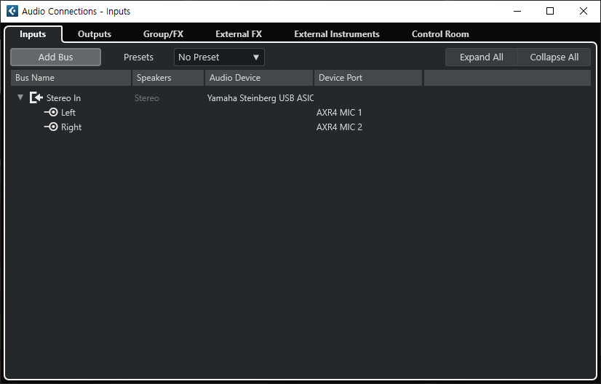The height and width of the screenshot is (384, 601).
Task: Click the Audio Device column header
Action: coord(259,78)
